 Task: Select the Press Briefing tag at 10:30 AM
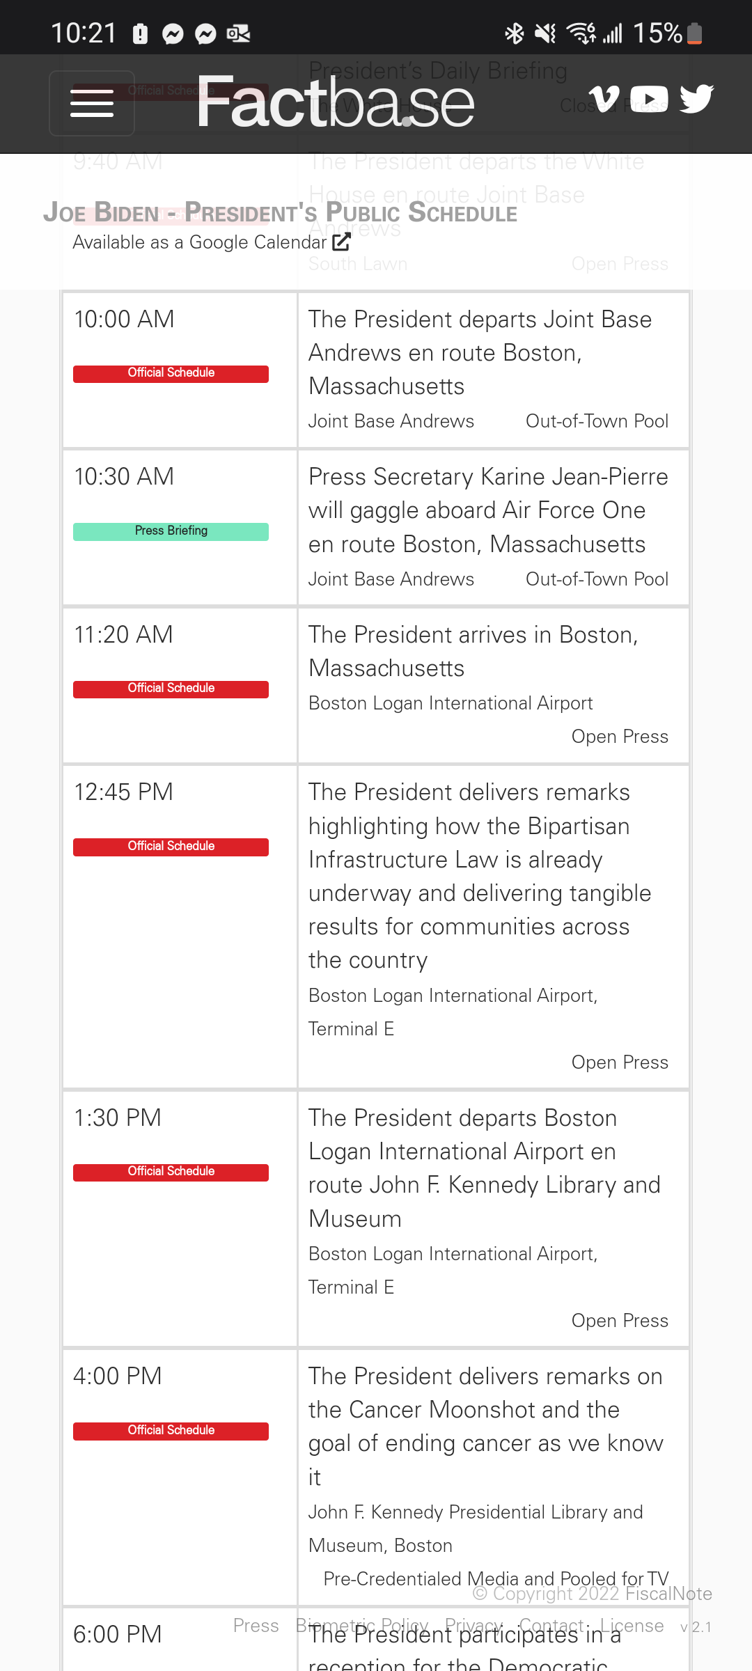click(171, 531)
